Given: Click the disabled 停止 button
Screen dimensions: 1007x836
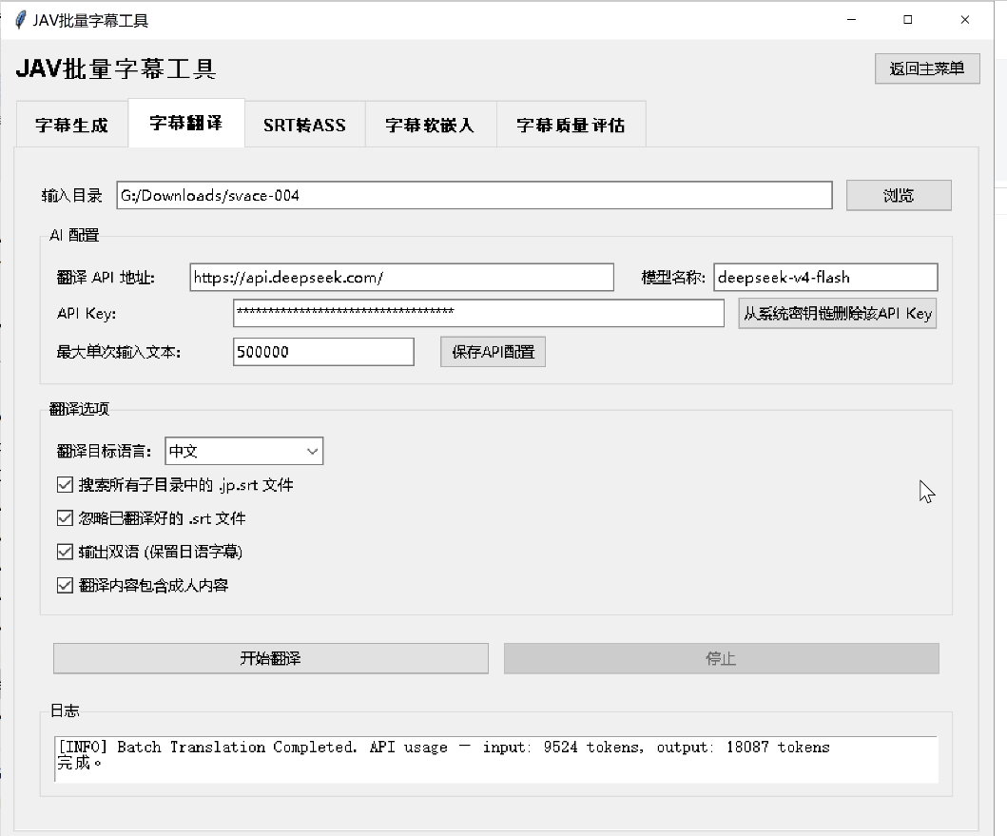Looking at the screenshot, I should pyautogui.click(x=721, y=659).
